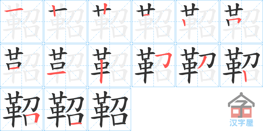
Task: Choose the eleventh step with the red left-falling stroke
Action: pyautogui.click(x=197, y=65)
